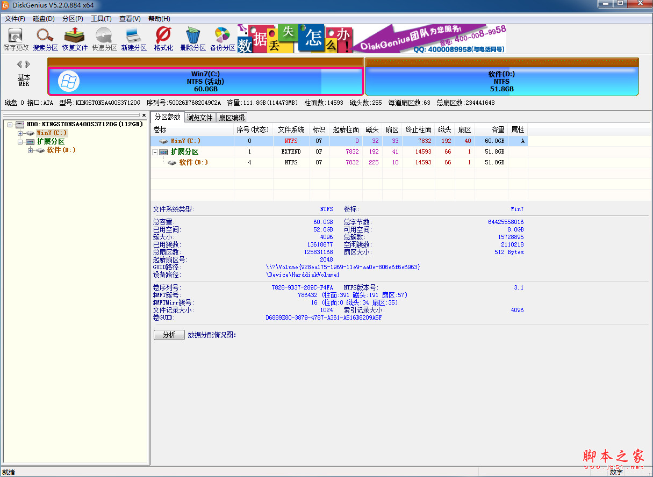Click the 属性 column header
This screenshot has height=477, width=653.
(x=518, y=129)
